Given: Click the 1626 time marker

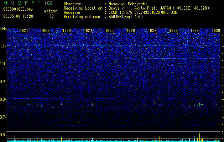Looking at the screenshot, I should tap(131, 31).
